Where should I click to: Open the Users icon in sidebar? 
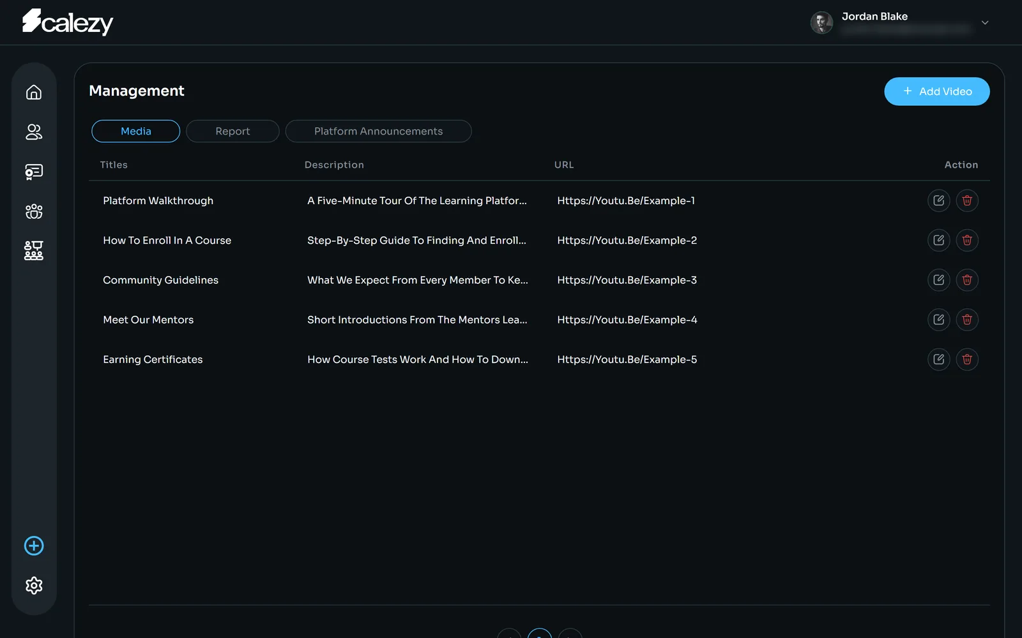pyautogui.click(x=34, y=132)
